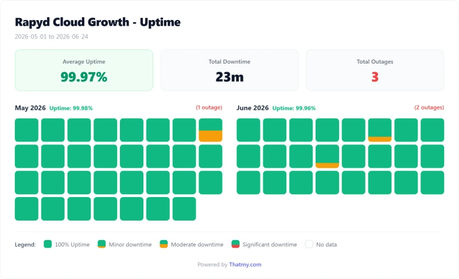Click the "Rapyd Cloud Growth - Uptime" title
Image resolution: width=459 pixels, height=279 pixels.
point(98,22)
